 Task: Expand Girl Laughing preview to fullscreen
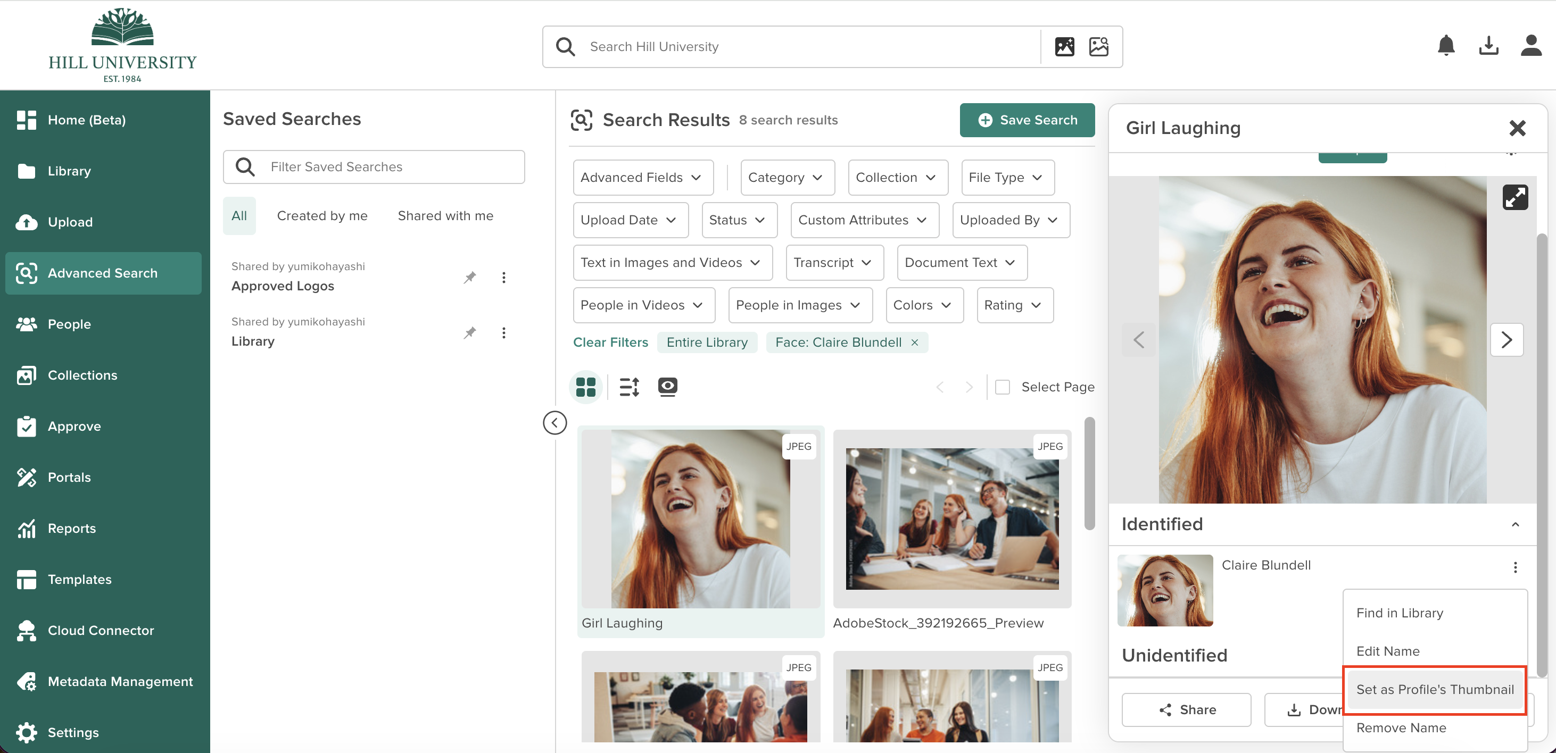click(x=1515, y=197)
